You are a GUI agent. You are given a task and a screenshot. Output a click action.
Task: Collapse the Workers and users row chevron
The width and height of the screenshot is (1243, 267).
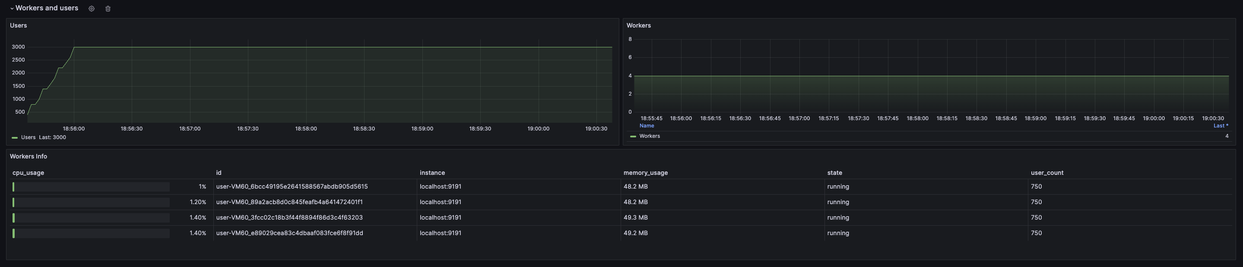12,9
